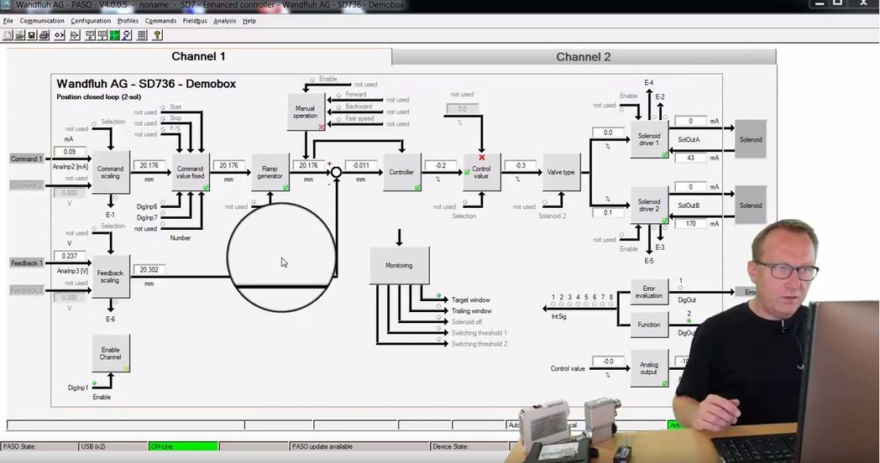This screenshot has height=463, width=880.
Task: Click the Command 1 input block
Action: pyautogui.click(x=26, y=159)
